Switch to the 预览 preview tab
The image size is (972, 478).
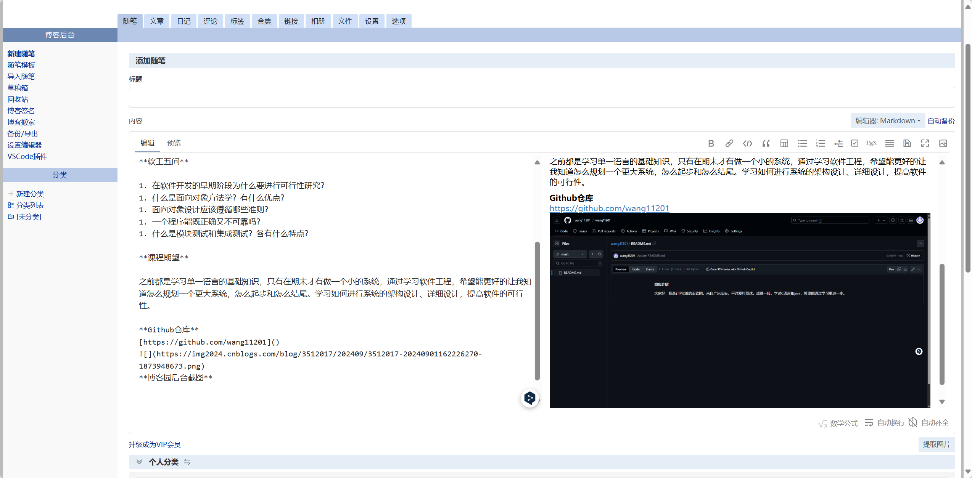(174, 143)
